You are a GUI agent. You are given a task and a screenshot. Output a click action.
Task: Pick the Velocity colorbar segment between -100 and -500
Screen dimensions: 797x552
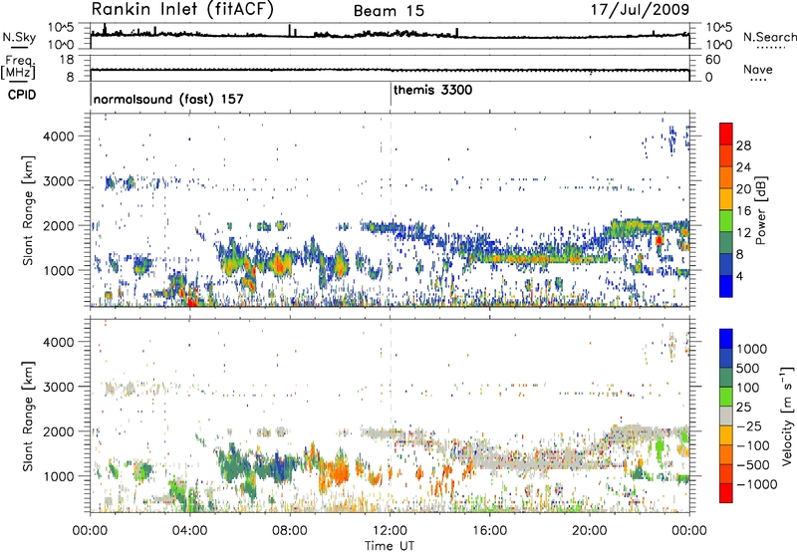pyautogui.click(x=726, y=454)
